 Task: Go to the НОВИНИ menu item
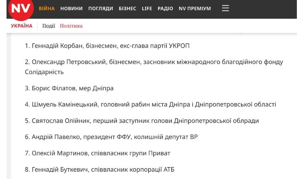pos(71,9)
